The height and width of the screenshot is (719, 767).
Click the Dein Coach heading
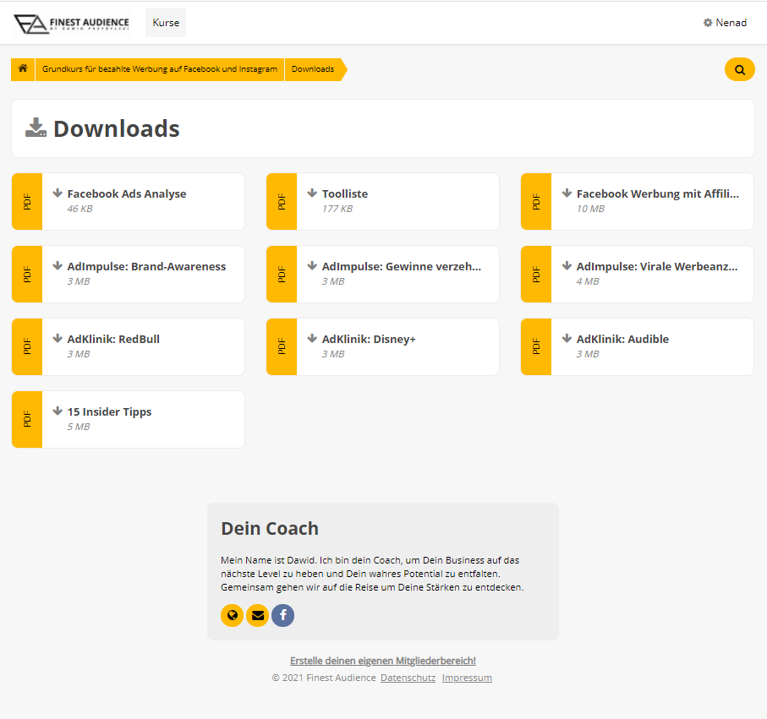[270, 528]
